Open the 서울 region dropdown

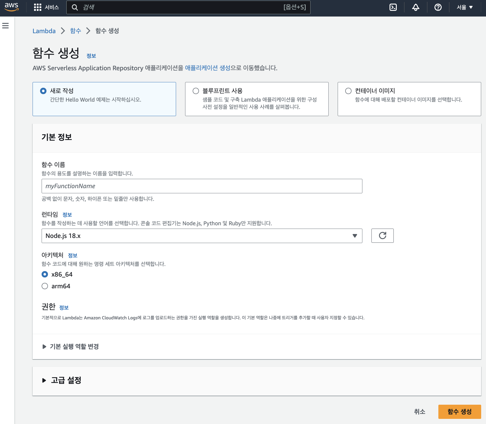465,7
